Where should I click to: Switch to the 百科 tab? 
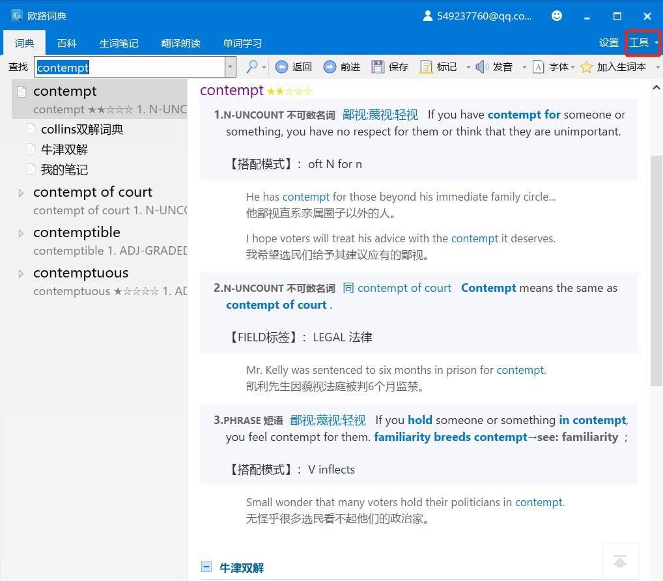[x=66, y=43]
